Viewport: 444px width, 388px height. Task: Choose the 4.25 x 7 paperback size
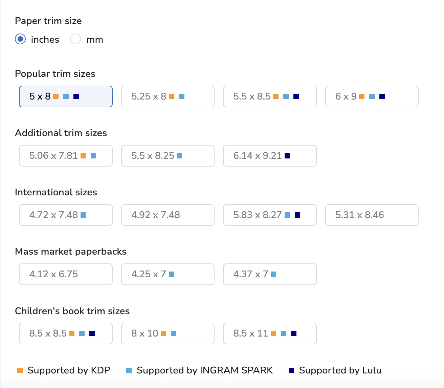coord(168,274)
